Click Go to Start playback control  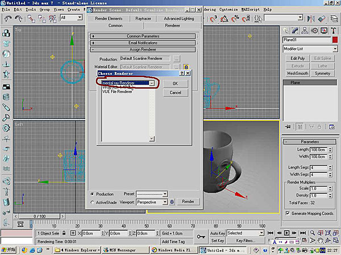tap(271, 233)
